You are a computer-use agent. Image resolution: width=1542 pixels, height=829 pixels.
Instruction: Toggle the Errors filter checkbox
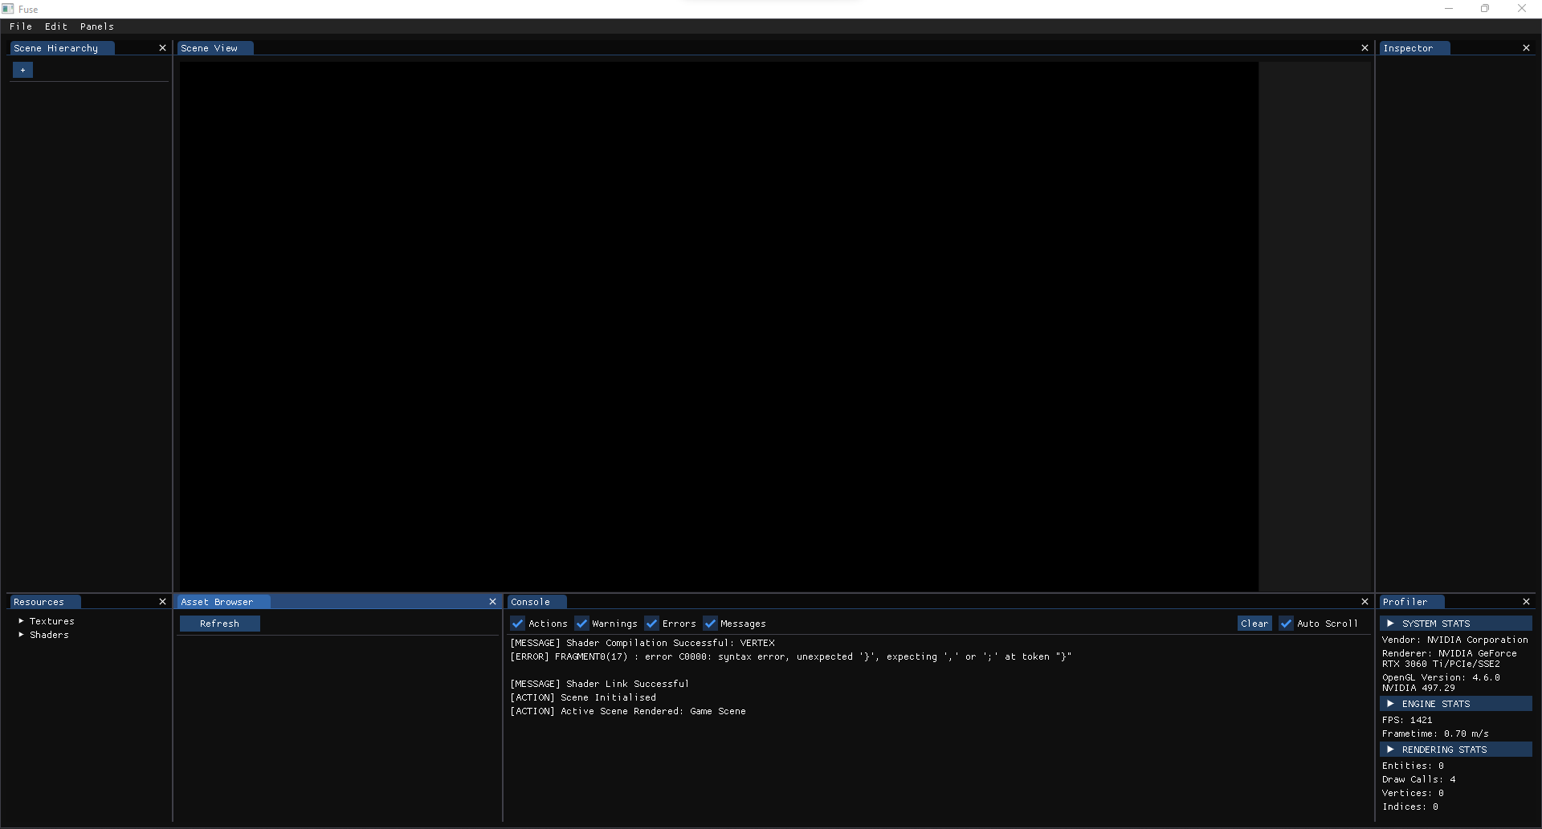(652, 624)
